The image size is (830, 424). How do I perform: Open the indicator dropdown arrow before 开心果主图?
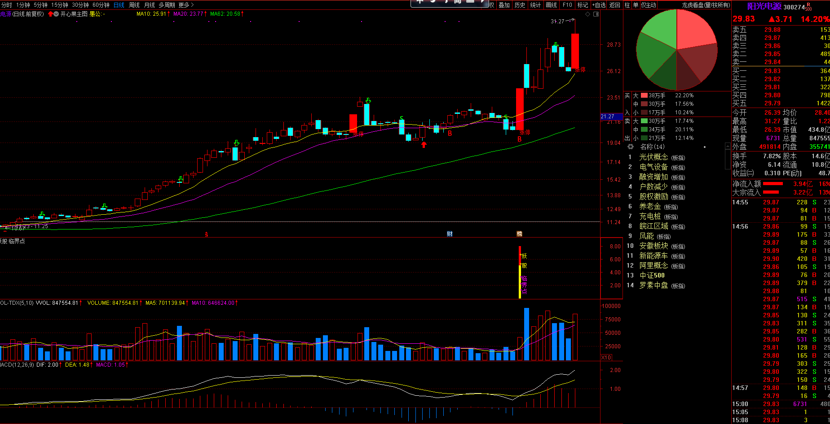pos(56,14)
